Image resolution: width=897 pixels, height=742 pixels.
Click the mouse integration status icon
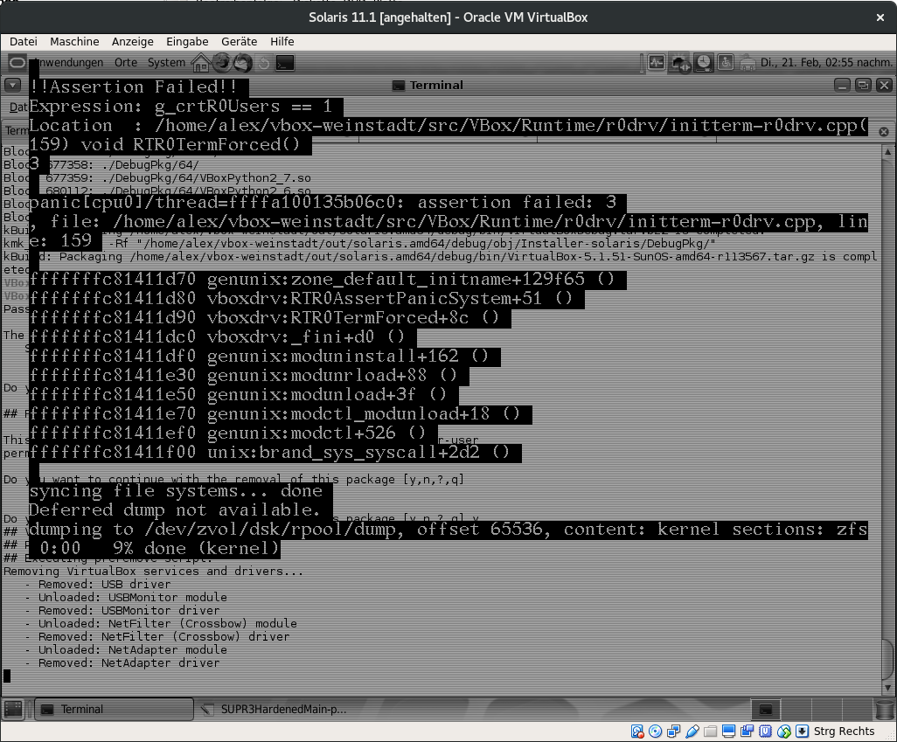click(783, 732)
